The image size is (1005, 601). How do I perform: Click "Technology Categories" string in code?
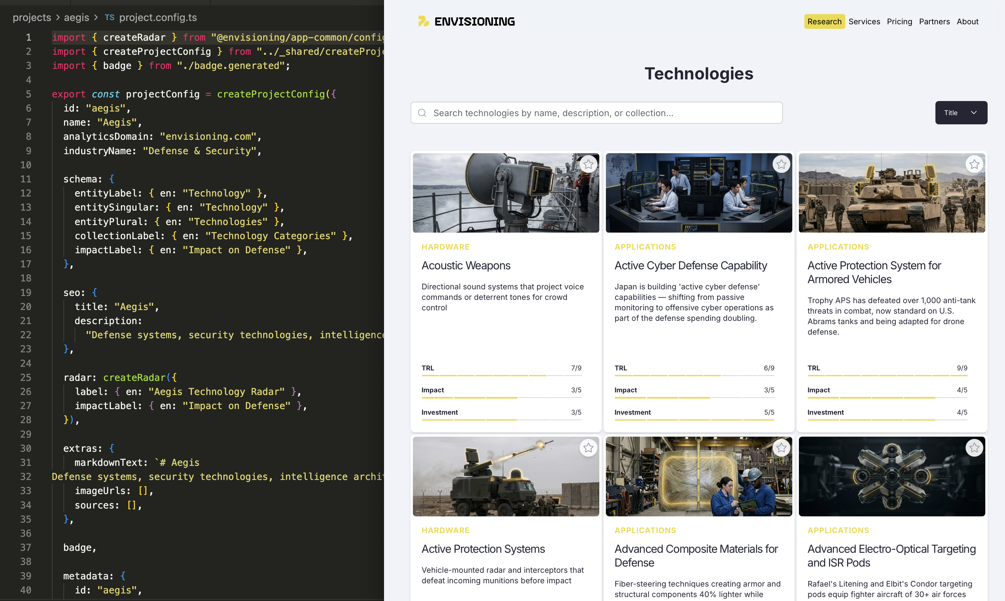click(270, 236)
